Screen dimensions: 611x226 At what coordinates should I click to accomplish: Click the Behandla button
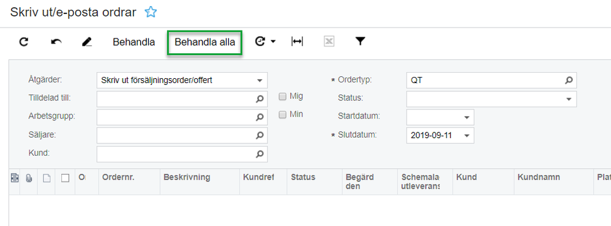point(133,42)
